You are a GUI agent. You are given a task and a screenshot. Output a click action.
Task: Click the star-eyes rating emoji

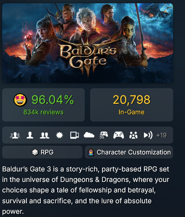[x=20, y=100]
